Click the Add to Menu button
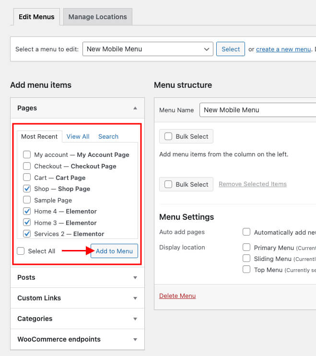Viewport: 316px width, 356px height. pyautogui.click(x=114, y=251)
